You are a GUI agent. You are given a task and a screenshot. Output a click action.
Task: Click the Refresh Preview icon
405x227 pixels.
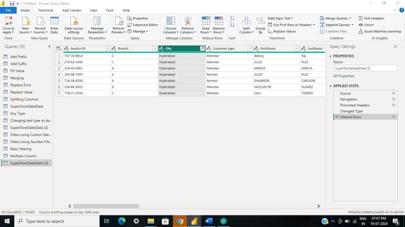(118, 21)
